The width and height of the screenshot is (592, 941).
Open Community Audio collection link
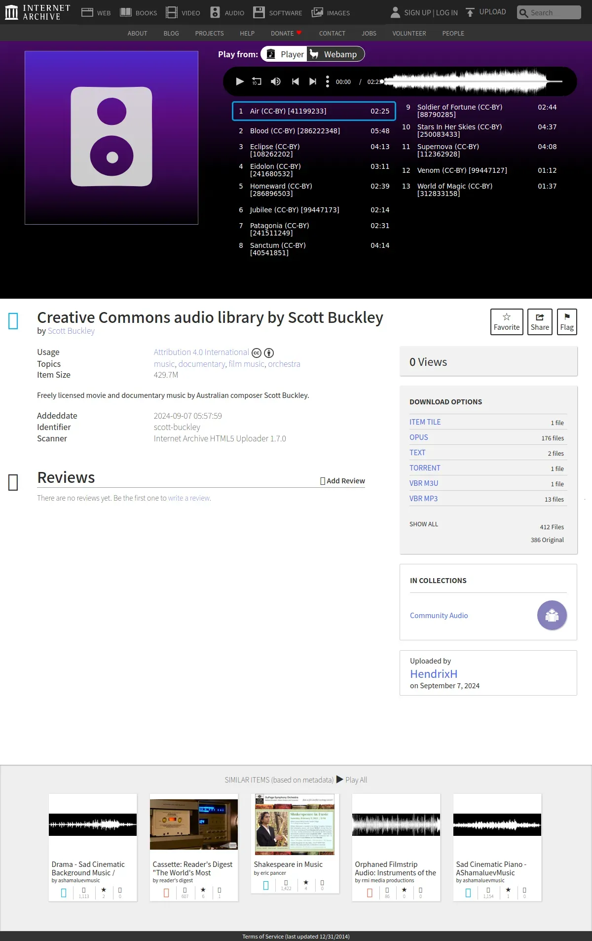pyautogui.click(x=439, y=616)
